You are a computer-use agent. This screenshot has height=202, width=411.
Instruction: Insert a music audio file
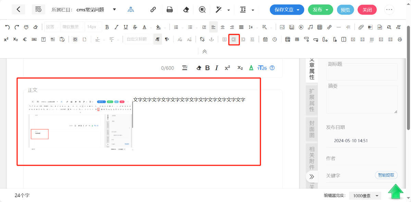coord(310,27)
